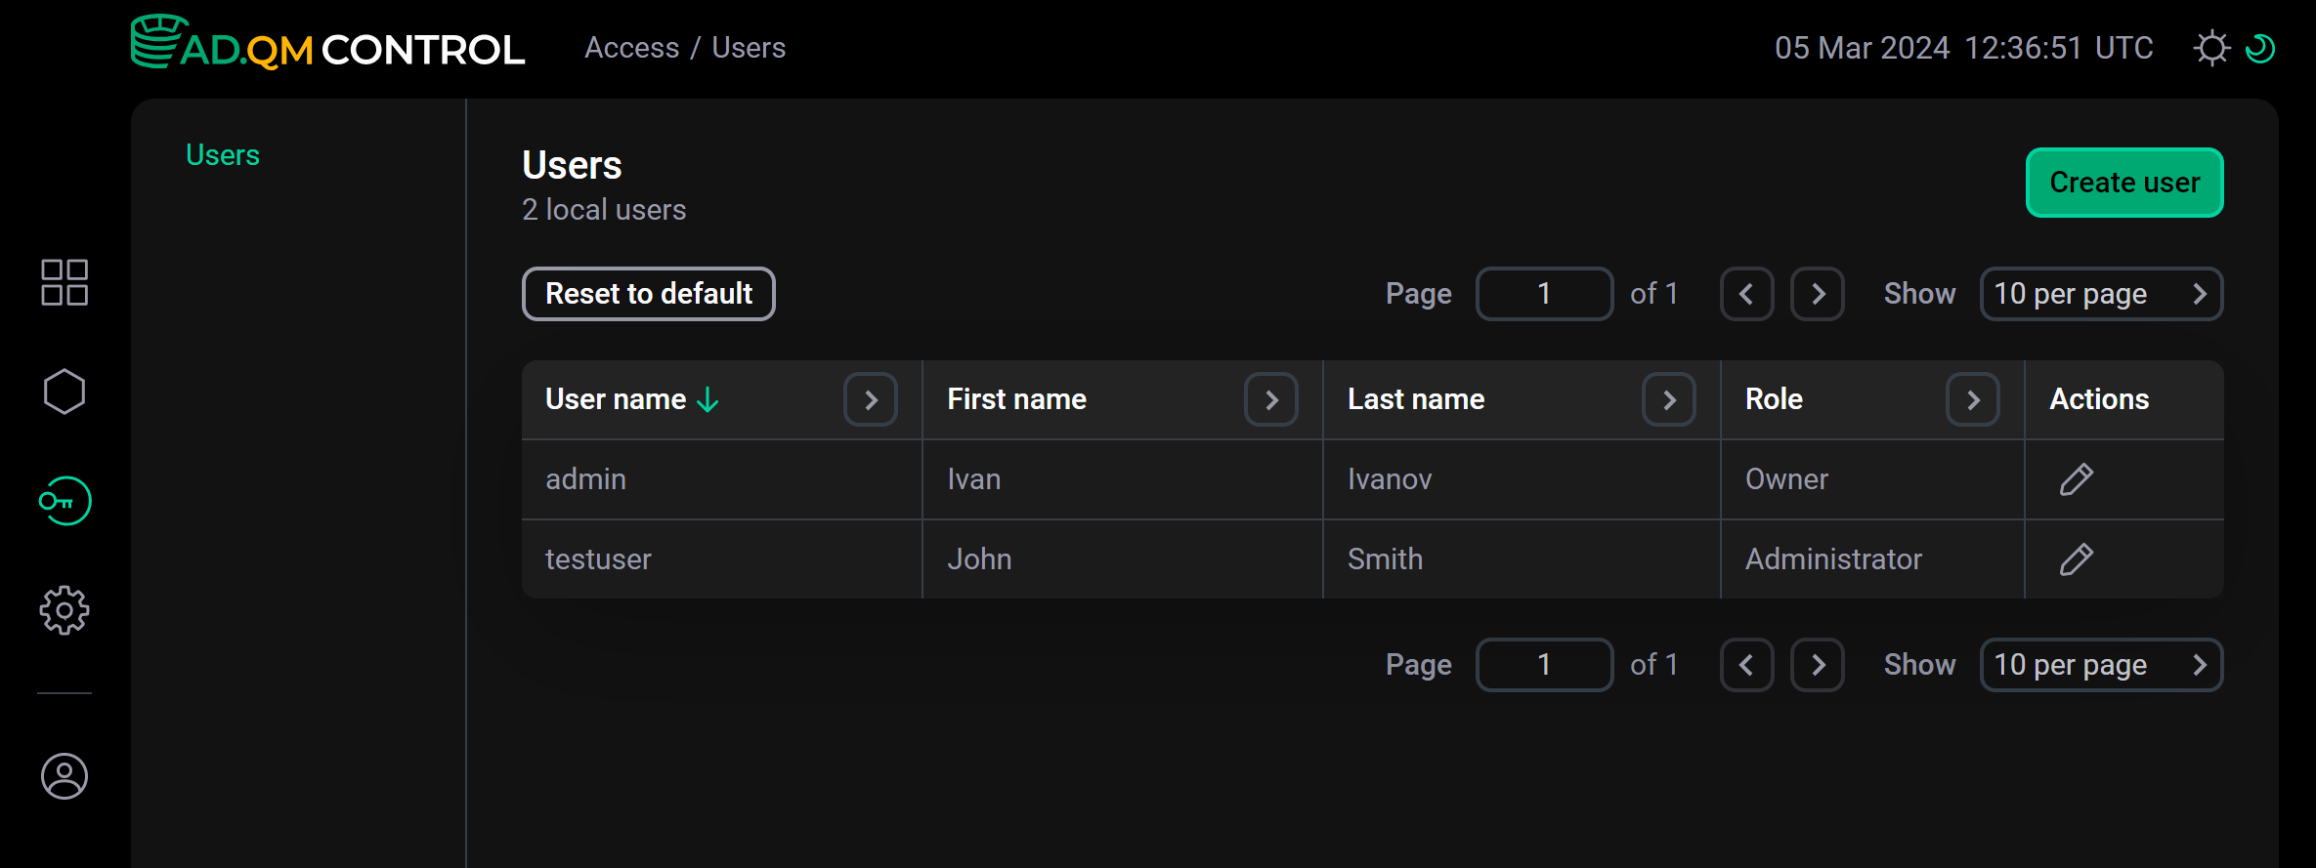The height and width of the screenshot is (868, 2316).
Task: Expand the Role column filter
Action: pyautogui.click(x=1972, y=399)
